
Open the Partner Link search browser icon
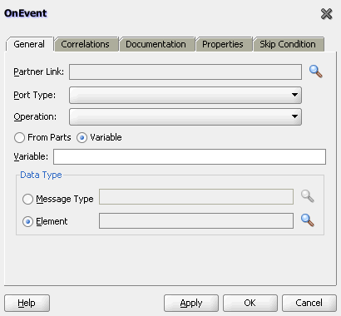(x=316, y=72)
